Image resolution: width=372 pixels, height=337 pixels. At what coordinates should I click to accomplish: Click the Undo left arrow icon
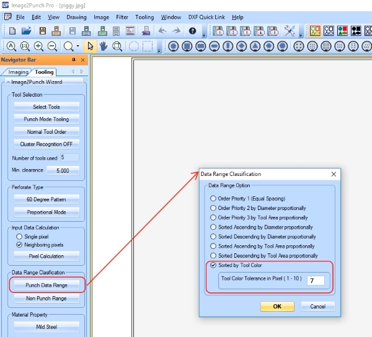[162, 30]
